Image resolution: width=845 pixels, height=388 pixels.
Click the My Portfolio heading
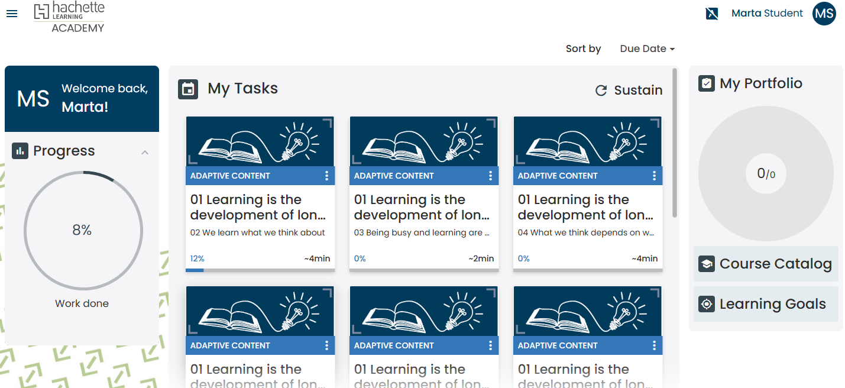(x=761, y=83)
